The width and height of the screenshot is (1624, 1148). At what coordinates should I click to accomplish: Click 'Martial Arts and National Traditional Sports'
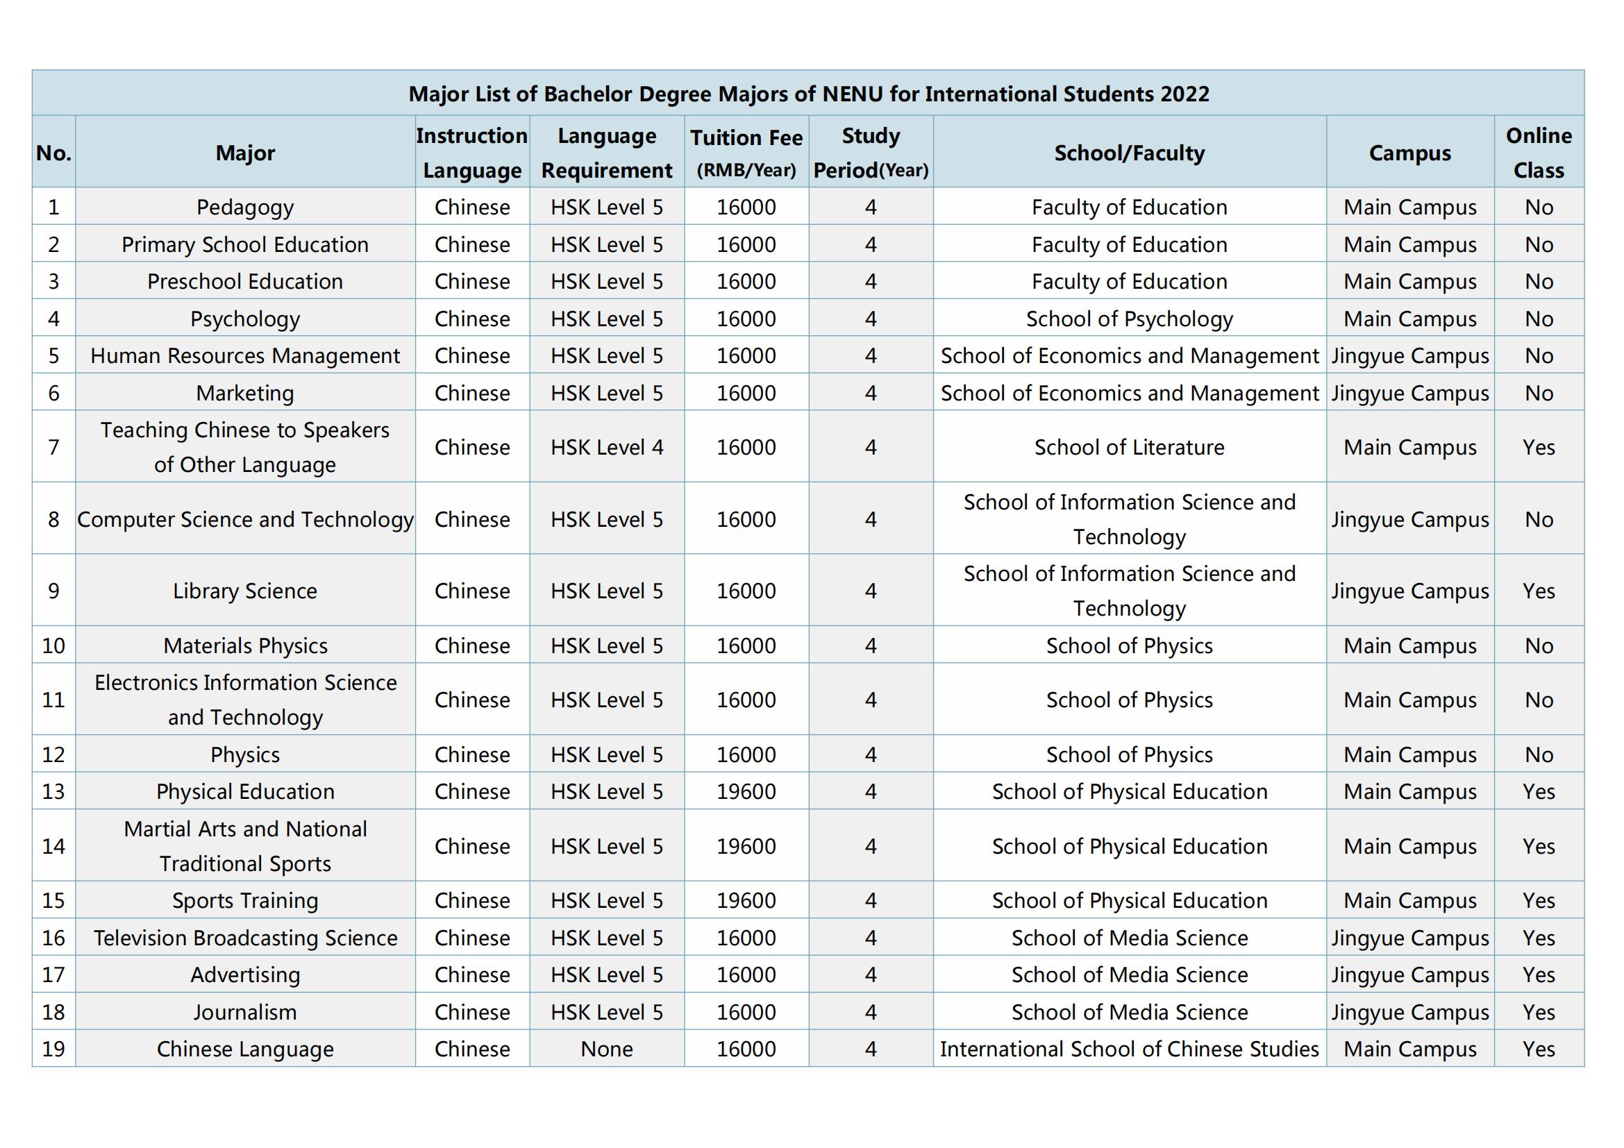[244, 846]
